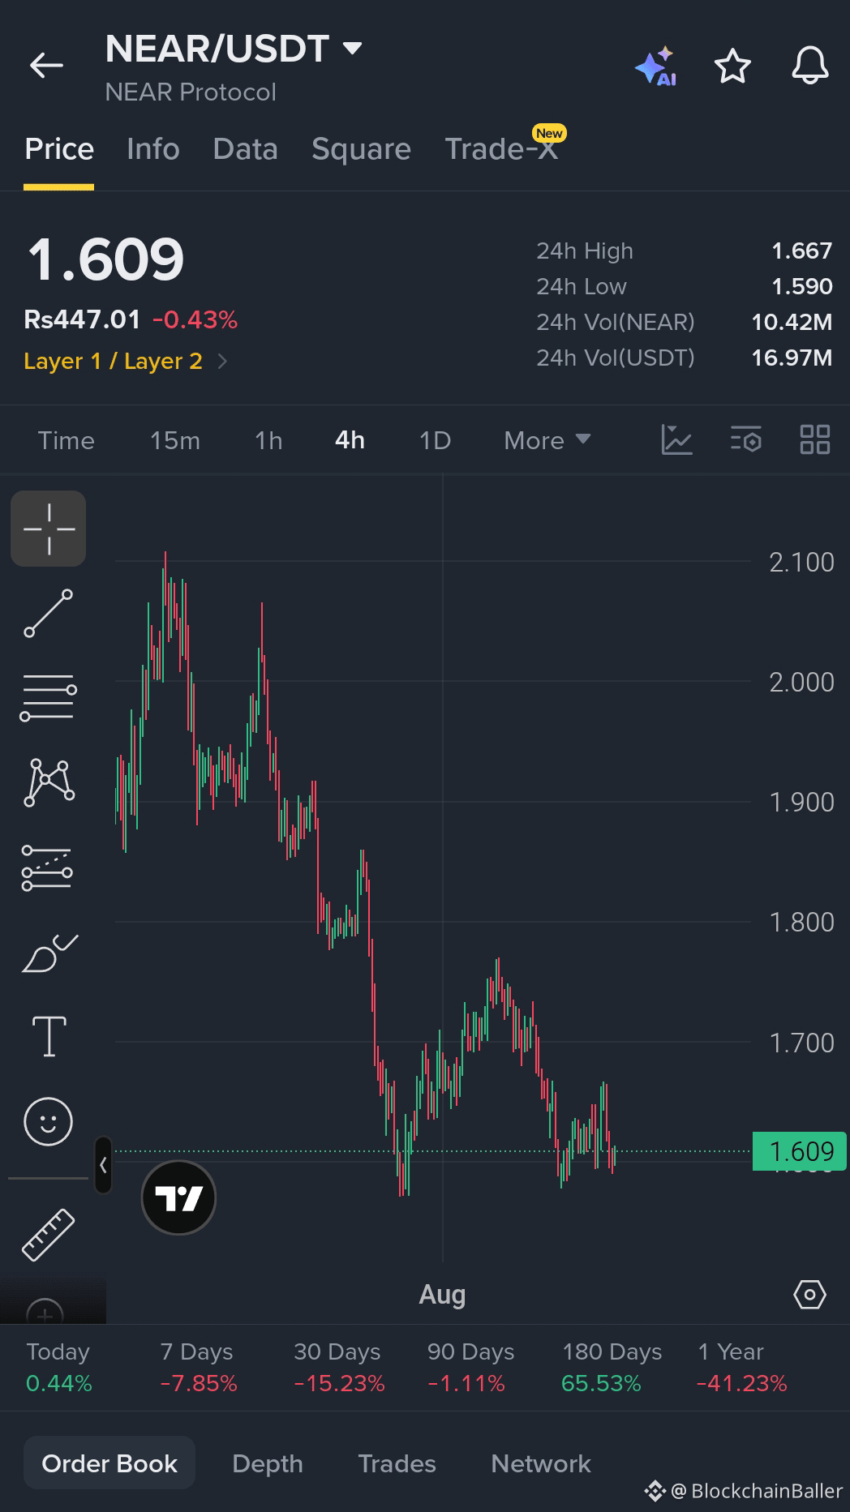Open the AI assistant sparkle icon
Screen dimensions: 850x1512
click(x=656, y=66)
